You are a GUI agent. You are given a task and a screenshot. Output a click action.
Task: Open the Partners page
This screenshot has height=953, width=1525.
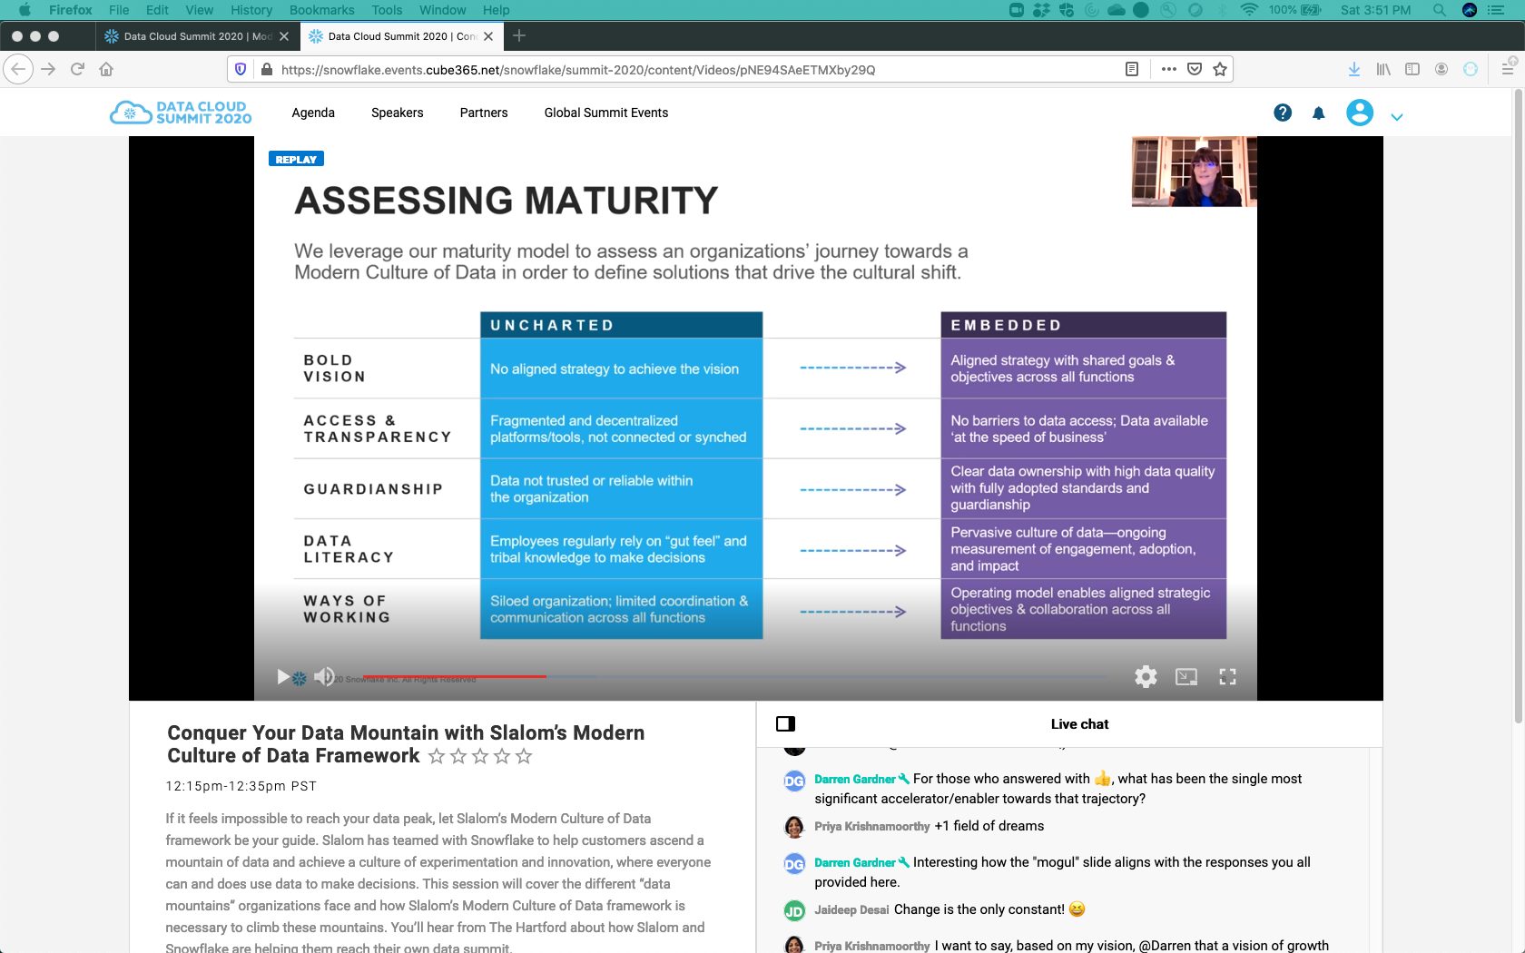click(x=484, y=113)
